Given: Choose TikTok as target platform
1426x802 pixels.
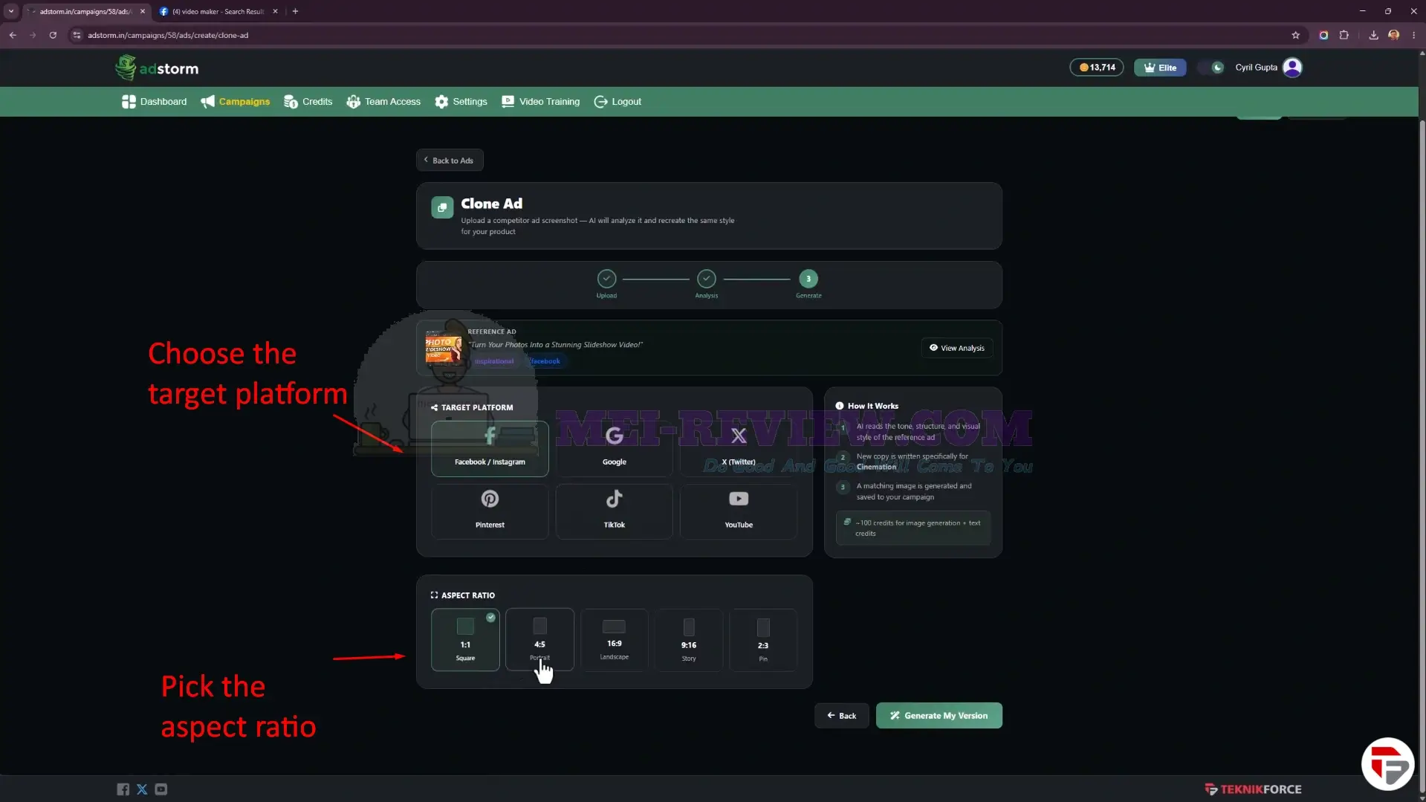Looking at the screenshot, I should (614, 511).
